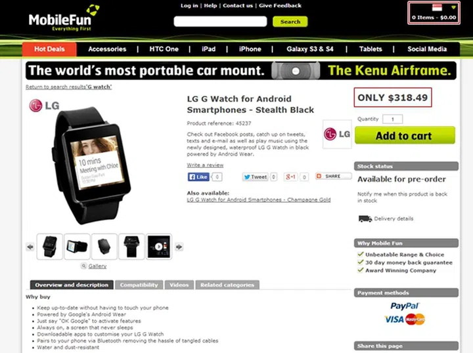Open the Compatibility tab
473x353 pixels.
click(139, 285)
